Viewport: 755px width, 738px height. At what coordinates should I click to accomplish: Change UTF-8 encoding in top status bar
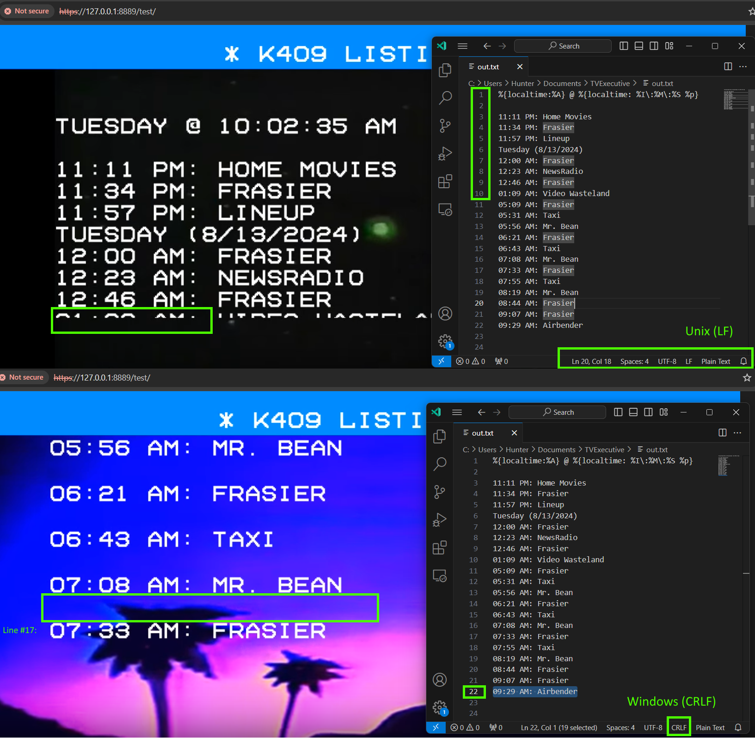point(667,361)
